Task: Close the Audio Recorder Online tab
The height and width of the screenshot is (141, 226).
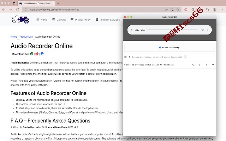Action: point(53,4)
